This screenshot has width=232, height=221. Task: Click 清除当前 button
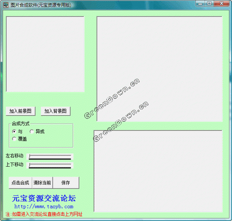point(42,183)
